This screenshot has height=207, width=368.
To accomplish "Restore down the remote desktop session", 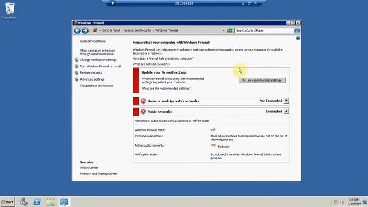I will [249, 3].
